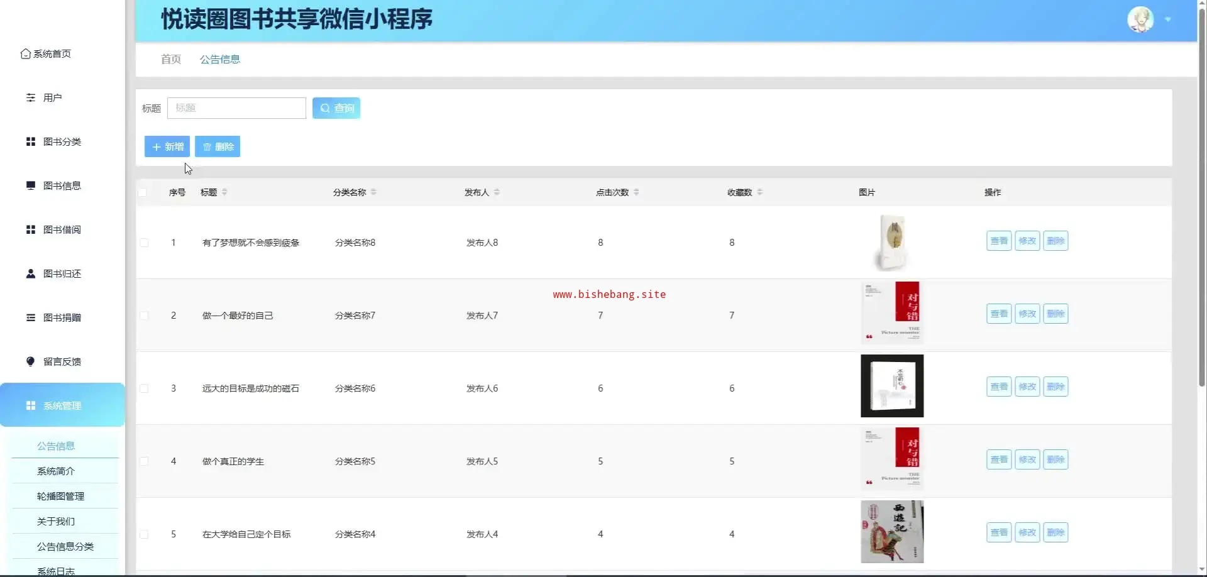Image resolution: width=1207 pixels, height=577 pixels.
Task: Delete the row 做个真正的学生
Action: (x=1055, y=459)
